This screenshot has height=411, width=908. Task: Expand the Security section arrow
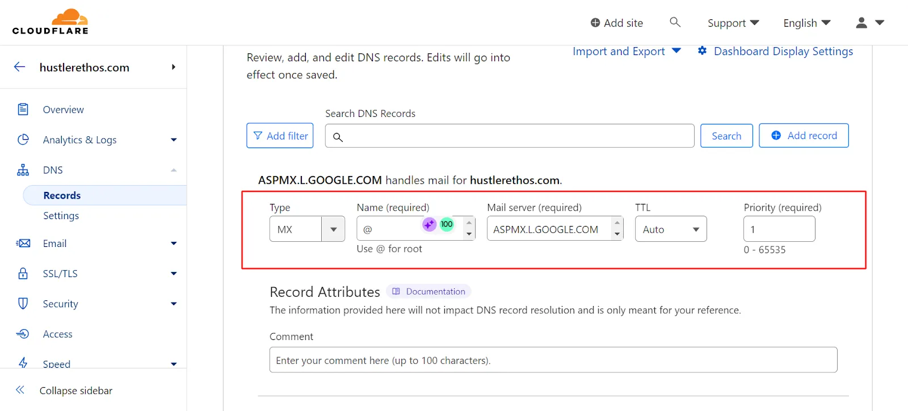174,304
